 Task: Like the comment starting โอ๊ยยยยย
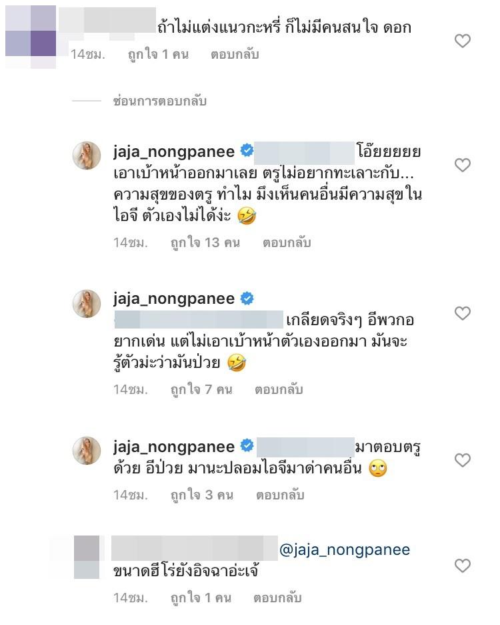(462, 165)
